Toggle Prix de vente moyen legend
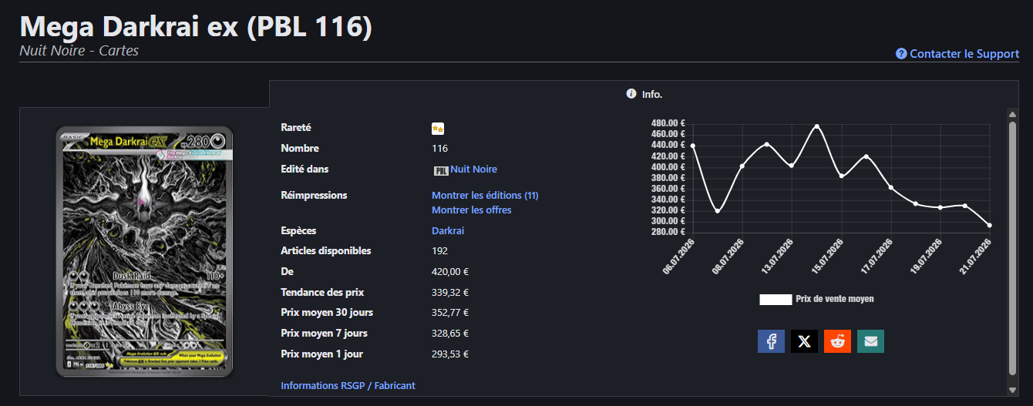Viewport: 1033px width, 406px height. click(x=835, y=299)
